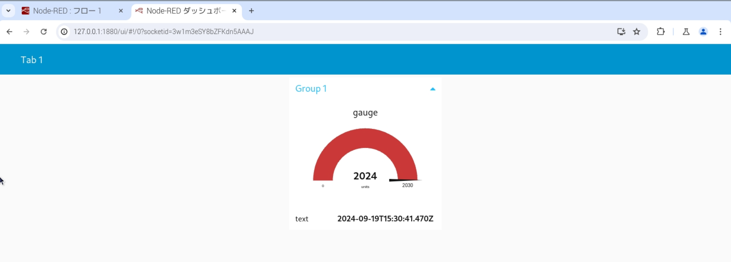Click the Node-RED favicon on first tab
This screenshot has width=731, height=262.
pos(26,11)
